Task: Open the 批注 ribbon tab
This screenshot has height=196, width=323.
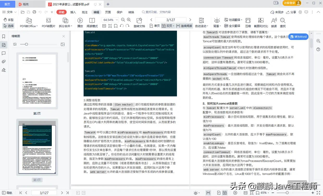Action: [x=85, y=12]
